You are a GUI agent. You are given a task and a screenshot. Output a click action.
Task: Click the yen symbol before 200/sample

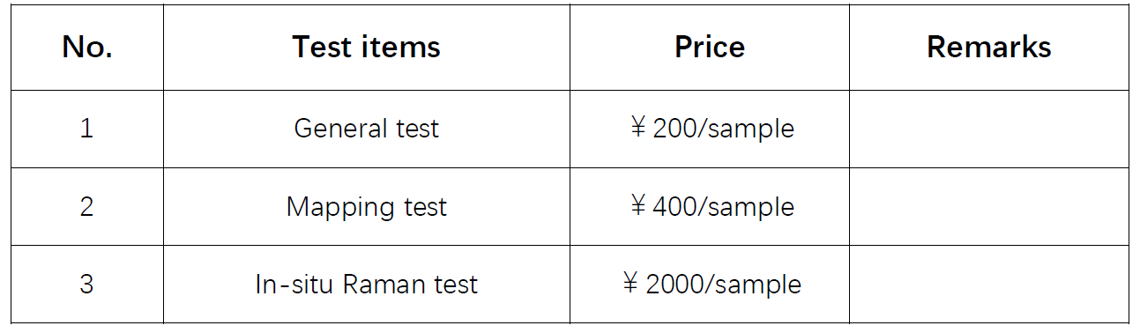pos(638,129)
